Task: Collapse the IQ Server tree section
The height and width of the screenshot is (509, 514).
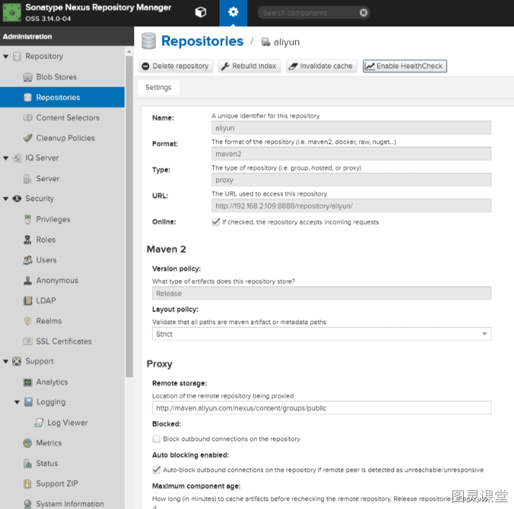Action: [6, 158]
